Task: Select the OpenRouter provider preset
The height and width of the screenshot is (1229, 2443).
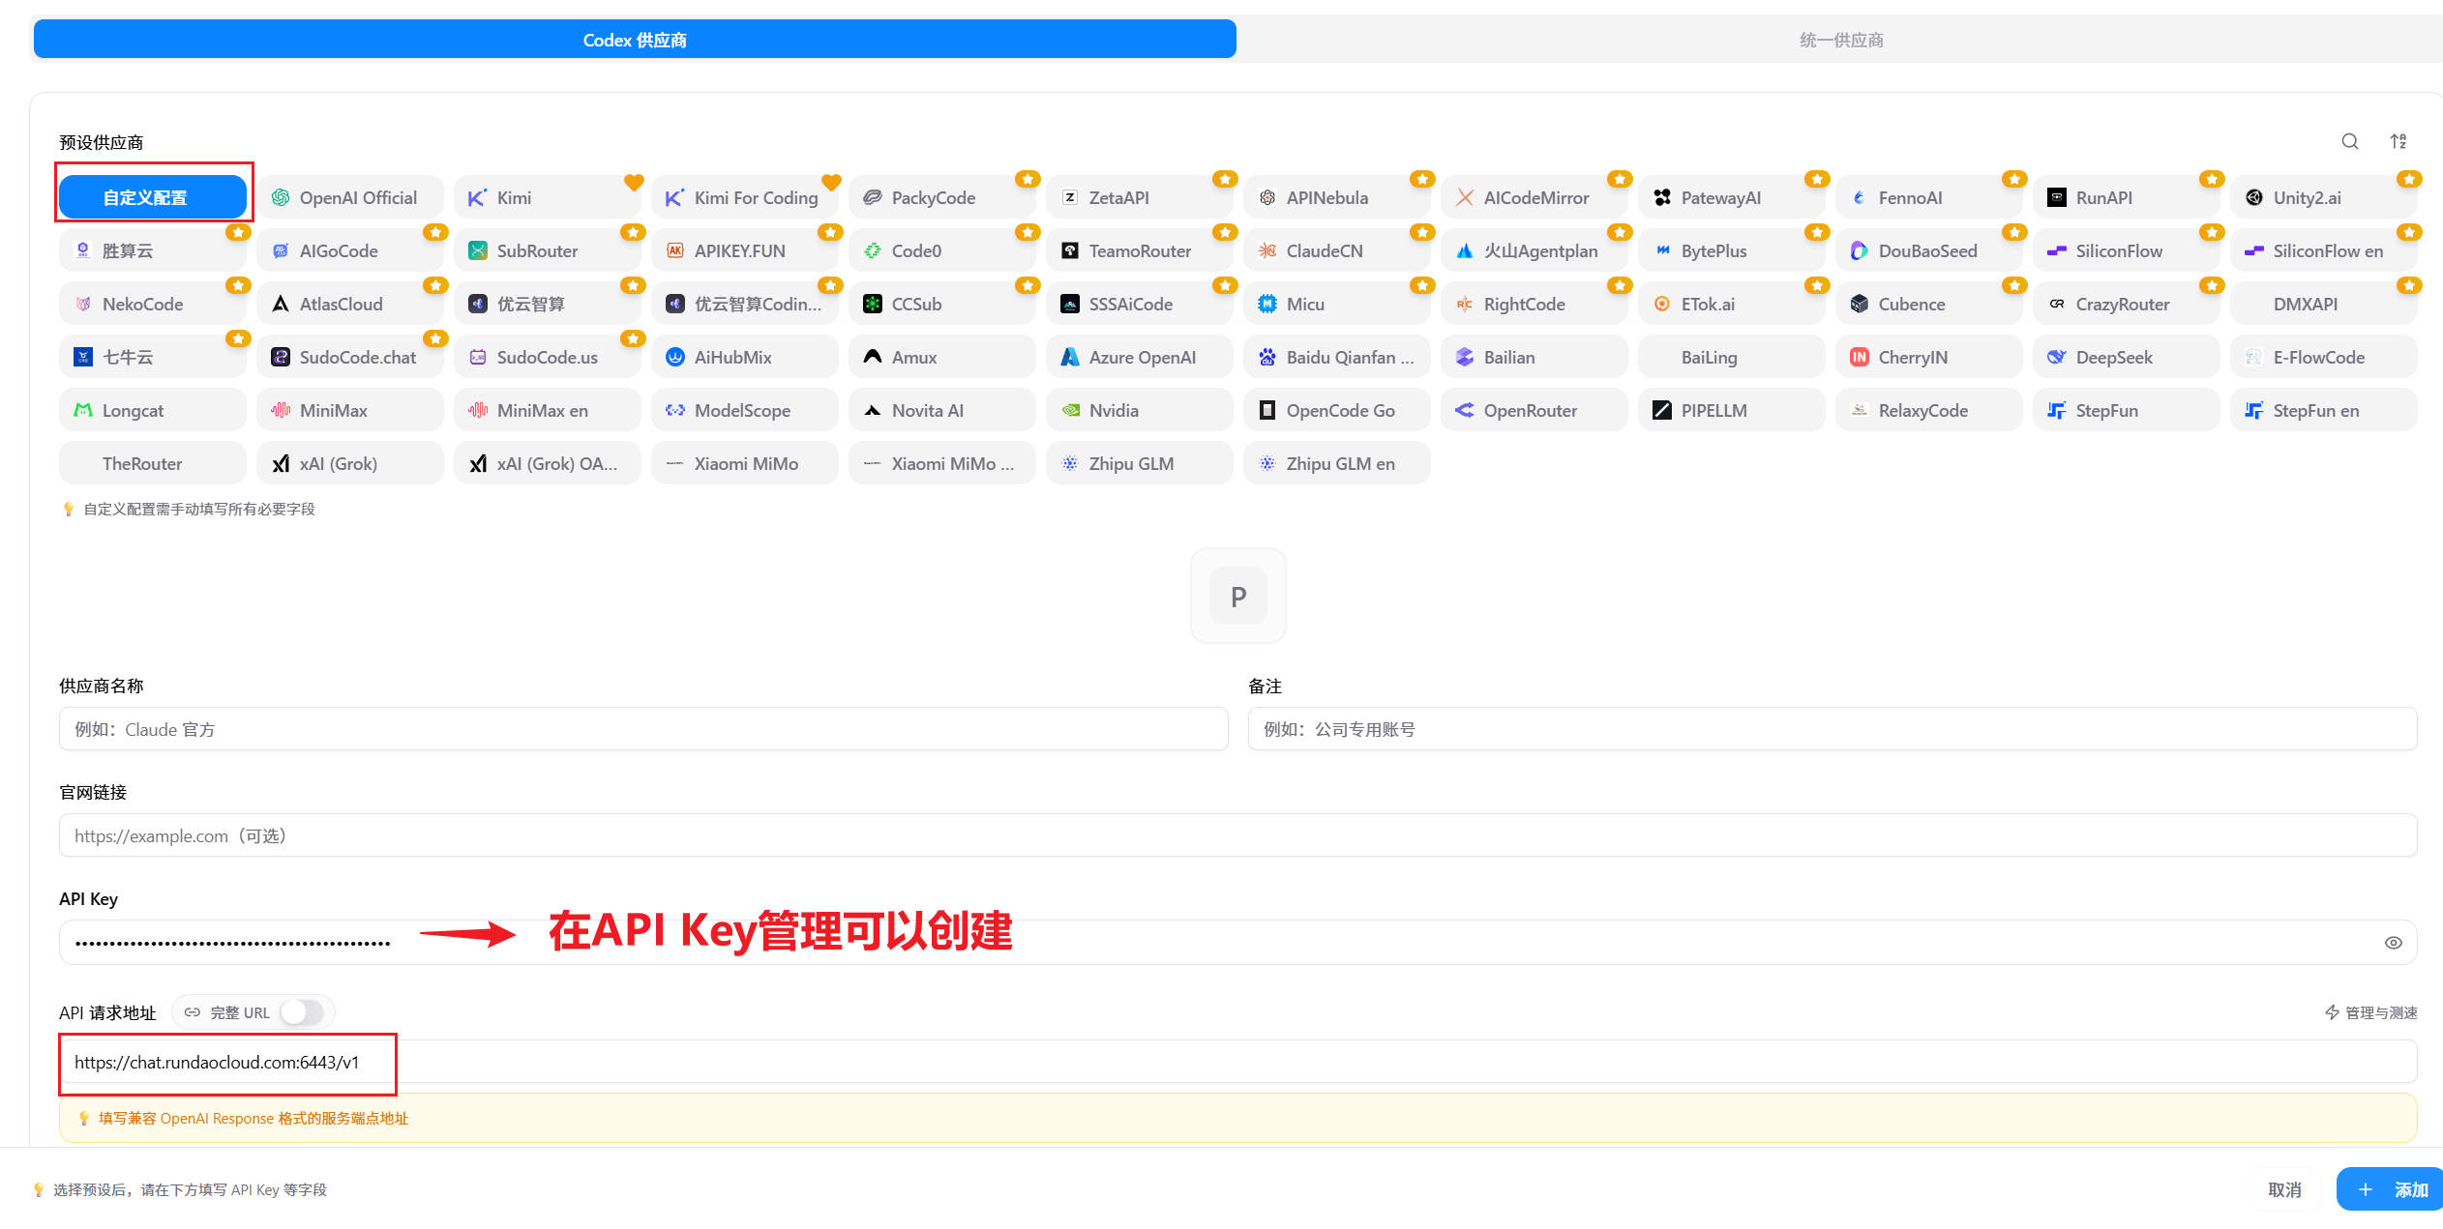Action: (1534, 410)
